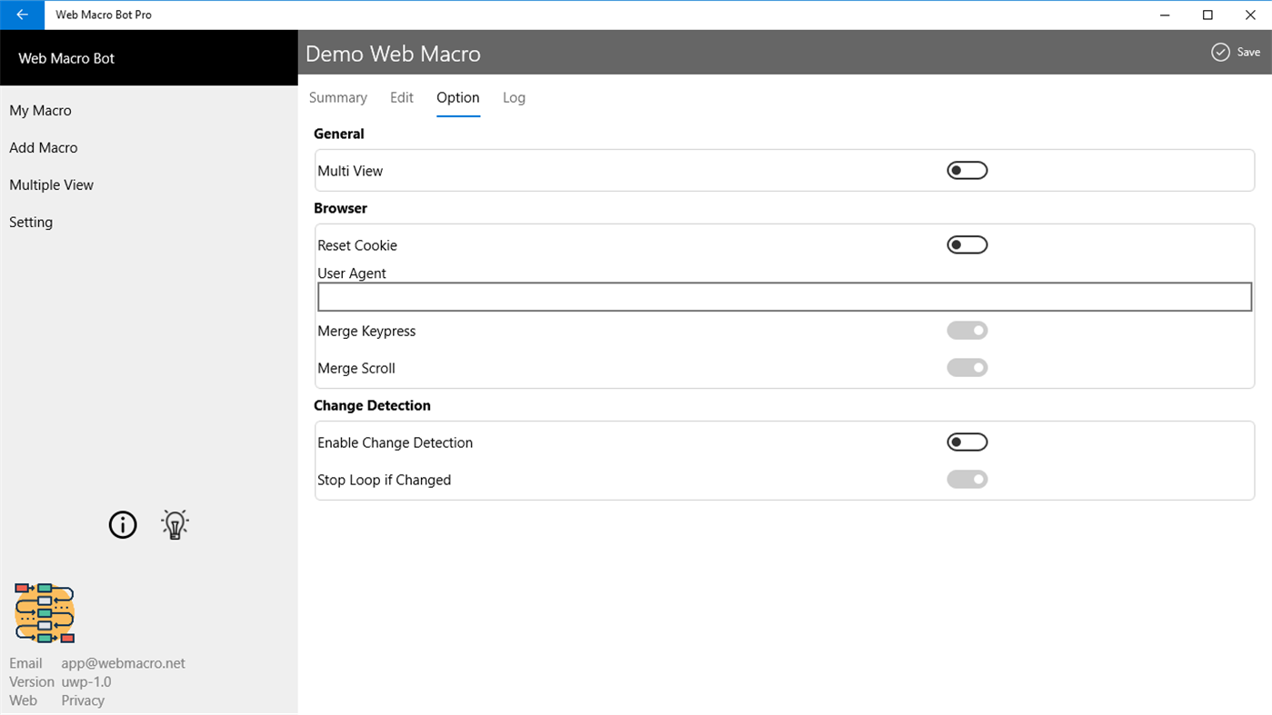Viewport: 1272px width, 715px height.
Task: Enable Stop Loop if Changed
Action: point(967,479)
